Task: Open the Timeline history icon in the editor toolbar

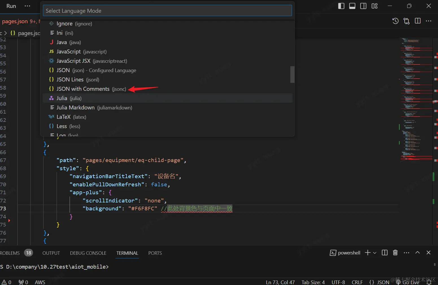Action: click(395, 21)
